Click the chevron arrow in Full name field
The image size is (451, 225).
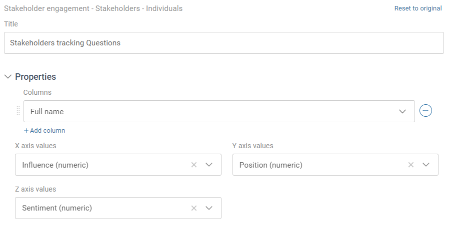[402, 111]
